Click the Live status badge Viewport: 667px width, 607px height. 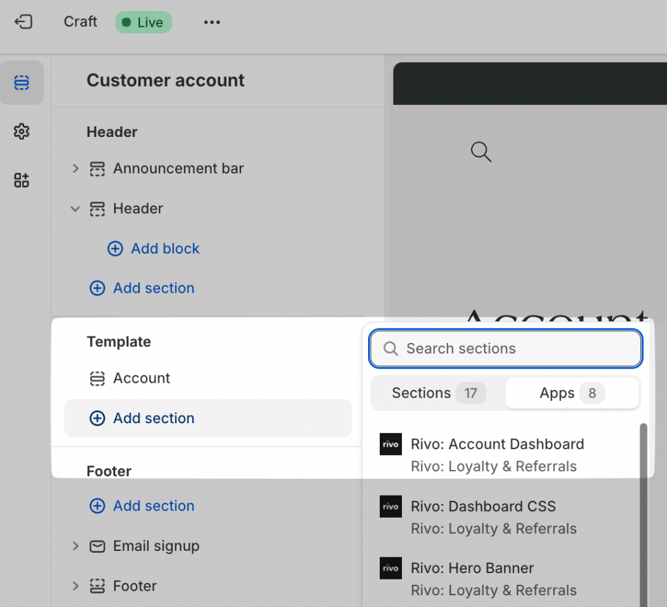click(143, 22)
